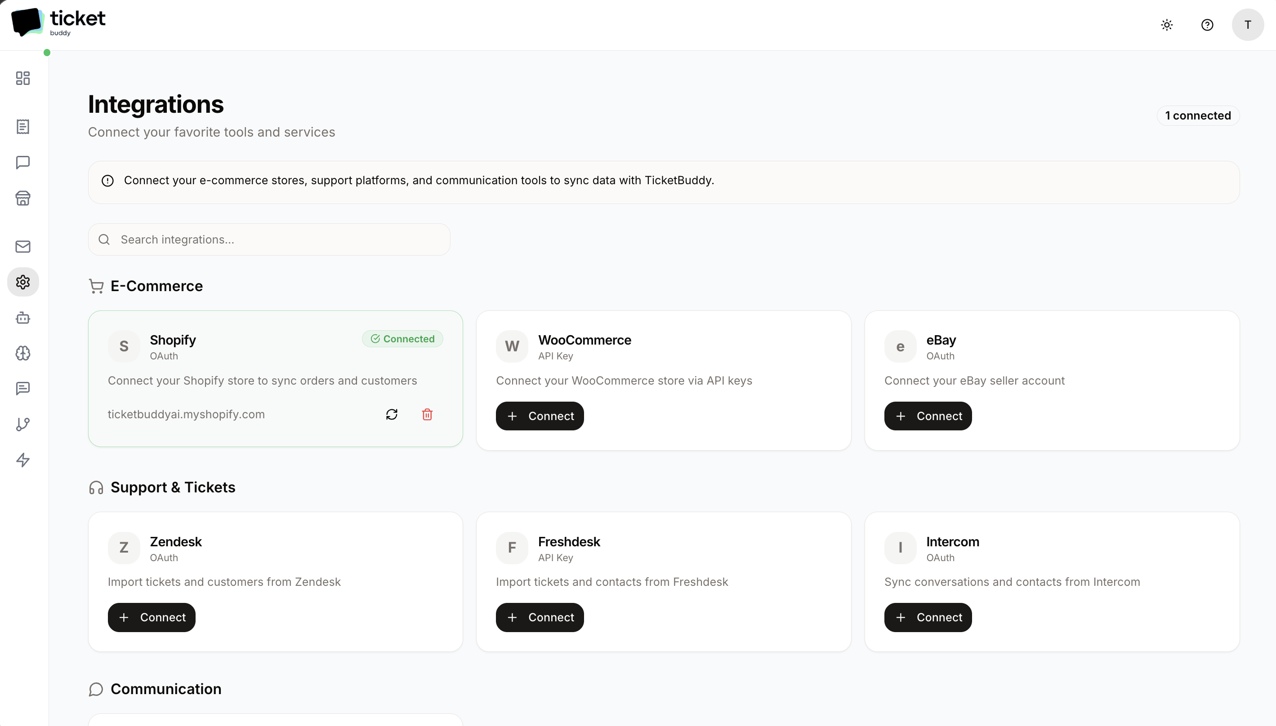
Task: Open the mail icon in the sidebar
Action: pos(22,246)
